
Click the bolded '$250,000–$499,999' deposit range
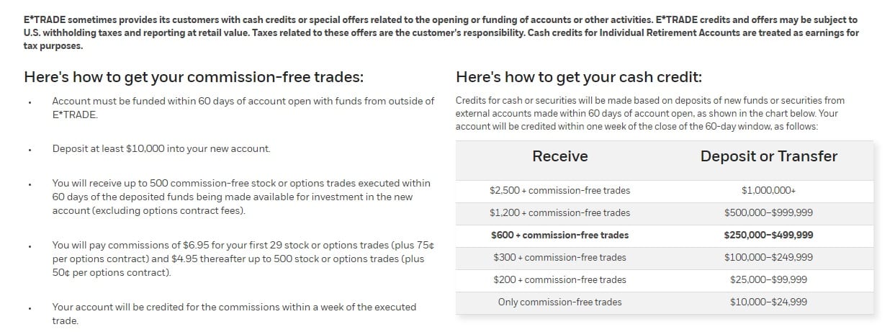pos(768,235)
